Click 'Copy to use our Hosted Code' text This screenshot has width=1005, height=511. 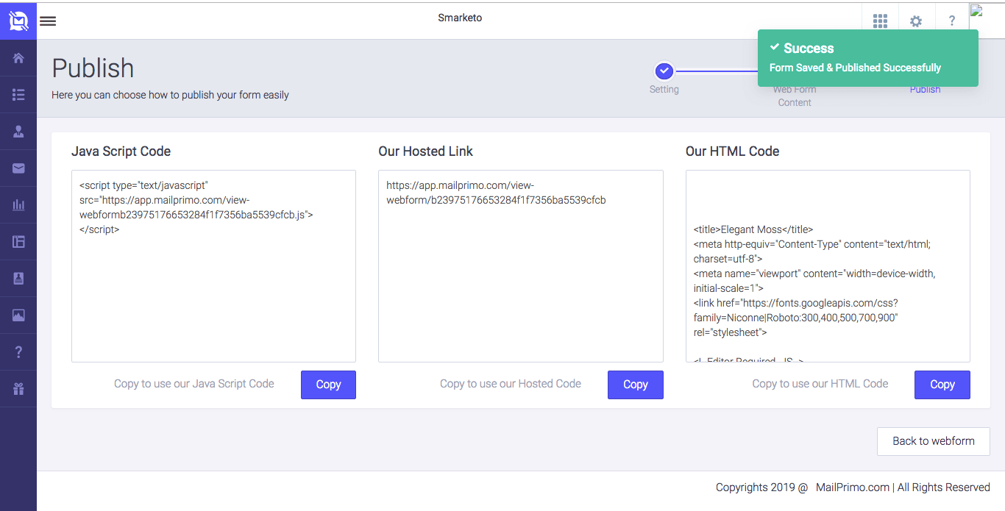(511, 384)
